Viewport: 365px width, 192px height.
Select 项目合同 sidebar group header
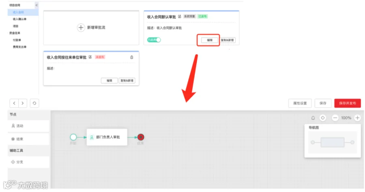(15, 5)
